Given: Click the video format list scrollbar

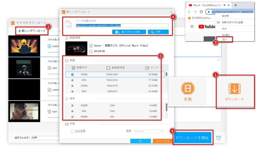Looking at the screenshot, I should pyautogui.click(x=167, y=74).
